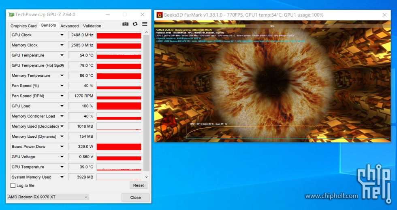
Task: Take a GPU-Z screenshot with camera icon
Action: point(125,24)
